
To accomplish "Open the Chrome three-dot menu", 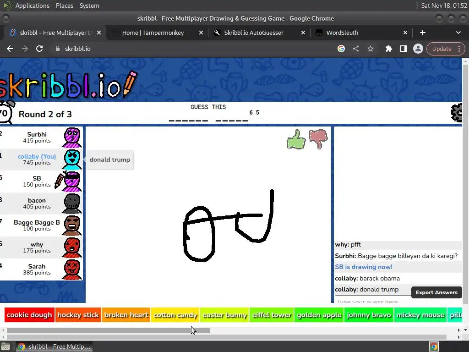I will pos(459,49).
